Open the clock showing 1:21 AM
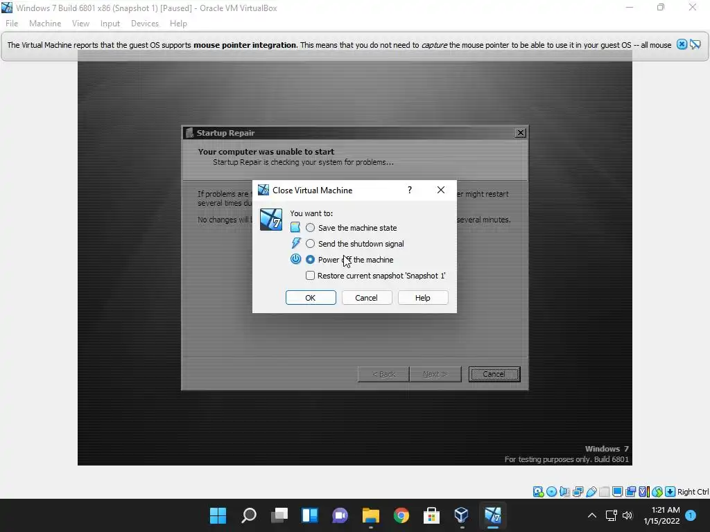The height and width of the screenshot is (532, 710). [x=661, y=515]
